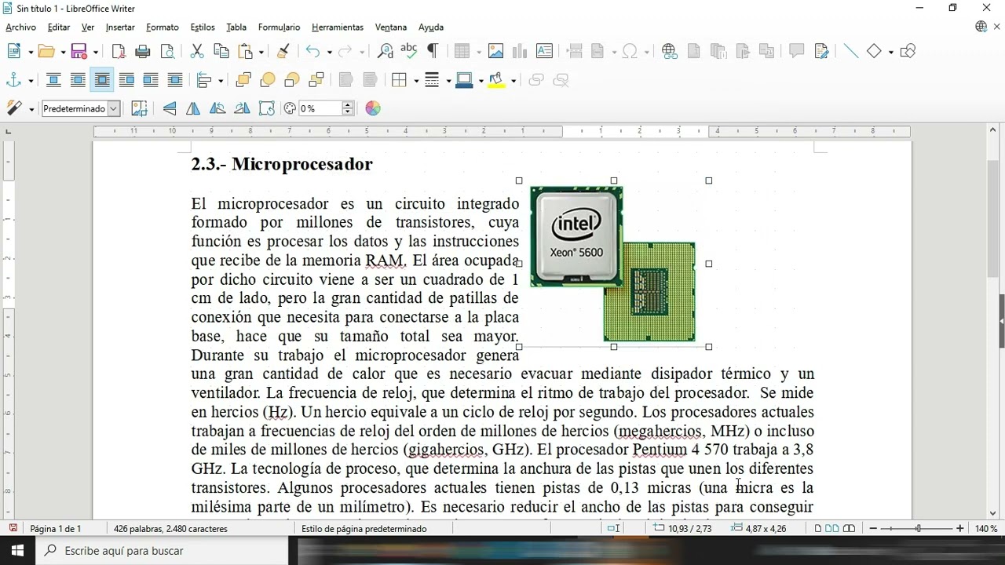
Task: Set parallel wrap (second wrap icon)
Action: [78, 80]
